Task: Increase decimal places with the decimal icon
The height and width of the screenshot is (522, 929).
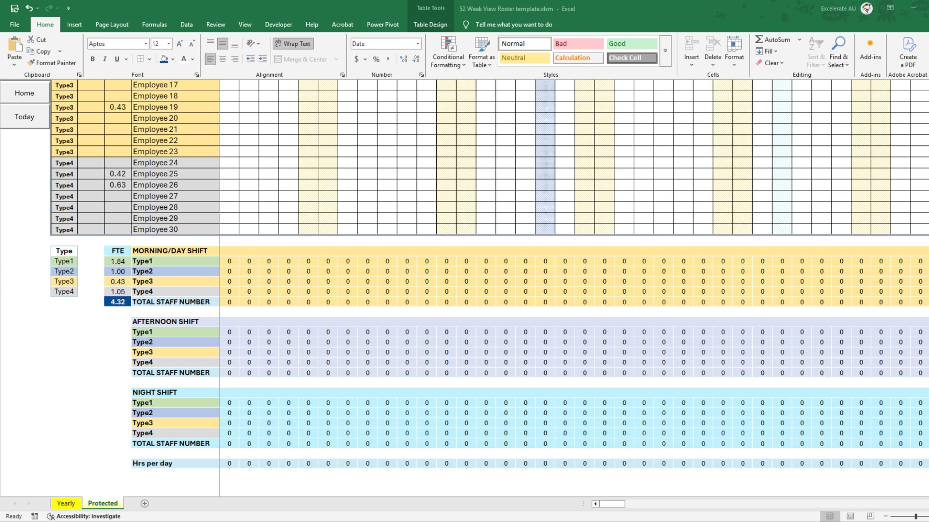Action: tap(403, 59)
